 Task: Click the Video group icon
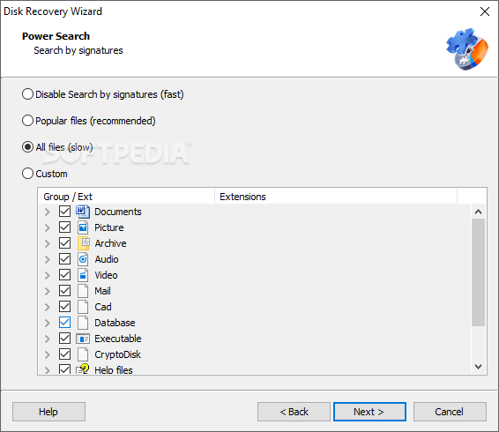[83, 275]
